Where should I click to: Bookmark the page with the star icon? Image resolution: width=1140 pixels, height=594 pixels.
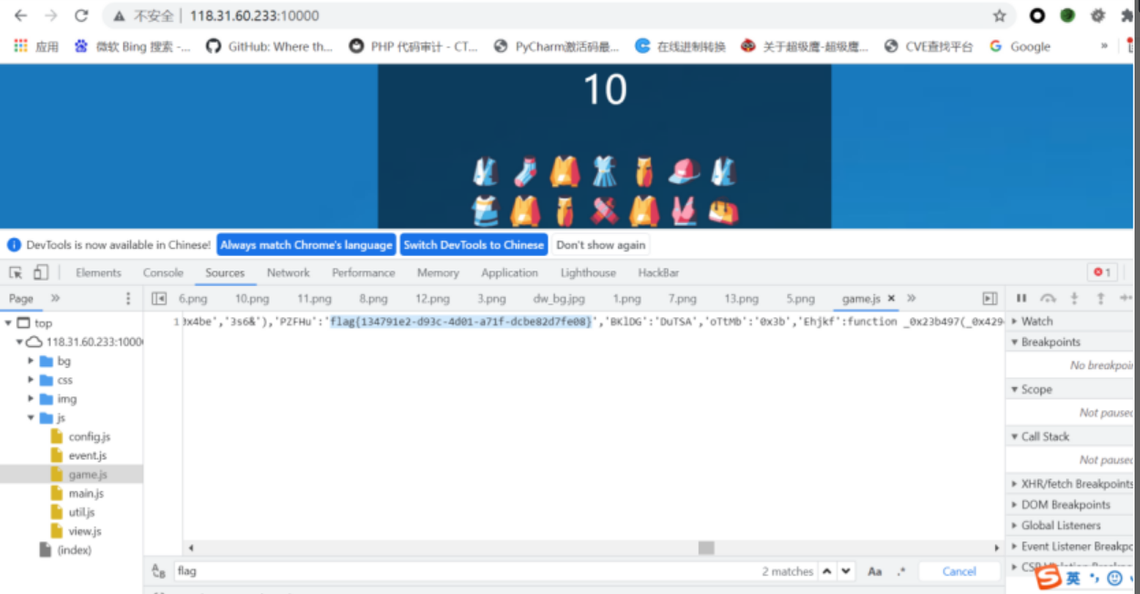[1000, 15]
